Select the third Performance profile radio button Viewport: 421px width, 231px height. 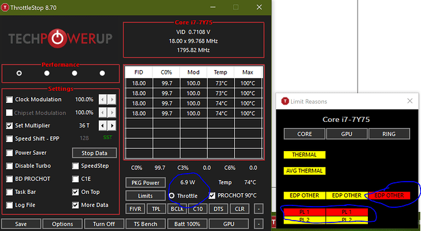point(74,73)
